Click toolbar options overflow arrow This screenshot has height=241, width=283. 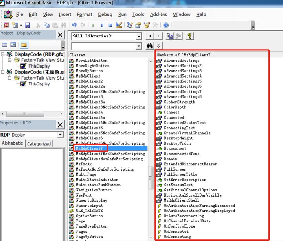pos(253,25)
